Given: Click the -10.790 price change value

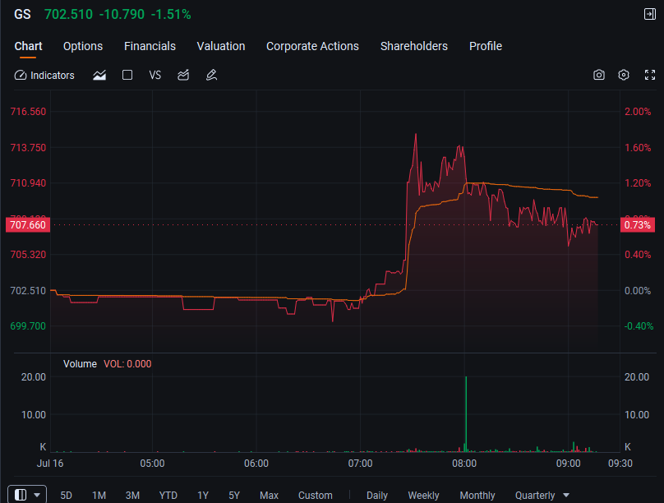Looking at the screenshot, I should [122, 15].
